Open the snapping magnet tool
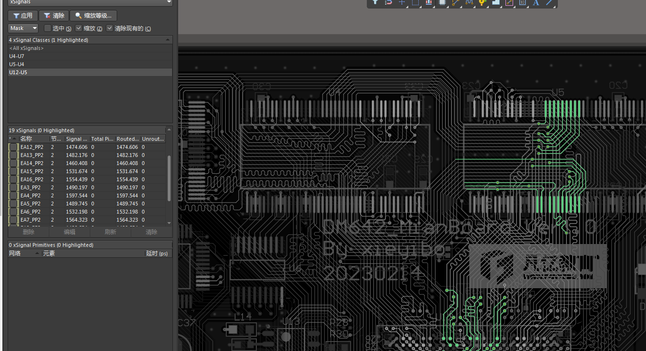Viewport: 646px width, 351px height. [x=388, y=2]
